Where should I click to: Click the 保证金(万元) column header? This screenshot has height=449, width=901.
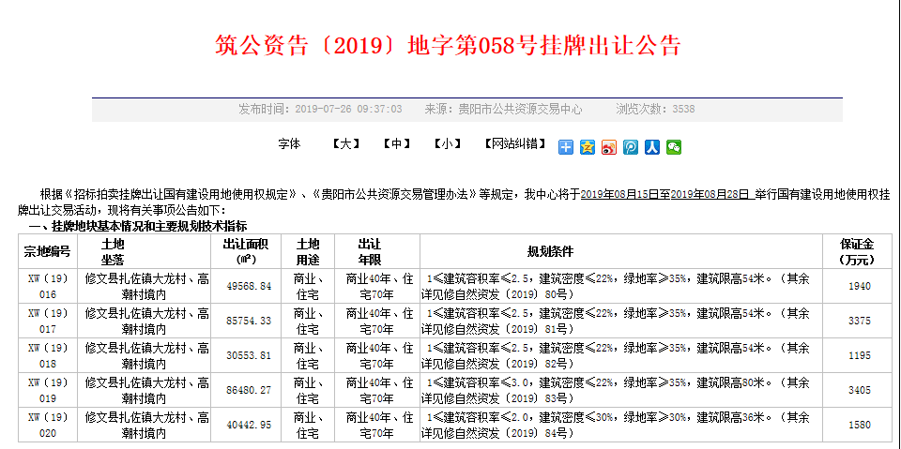point(859,251)
